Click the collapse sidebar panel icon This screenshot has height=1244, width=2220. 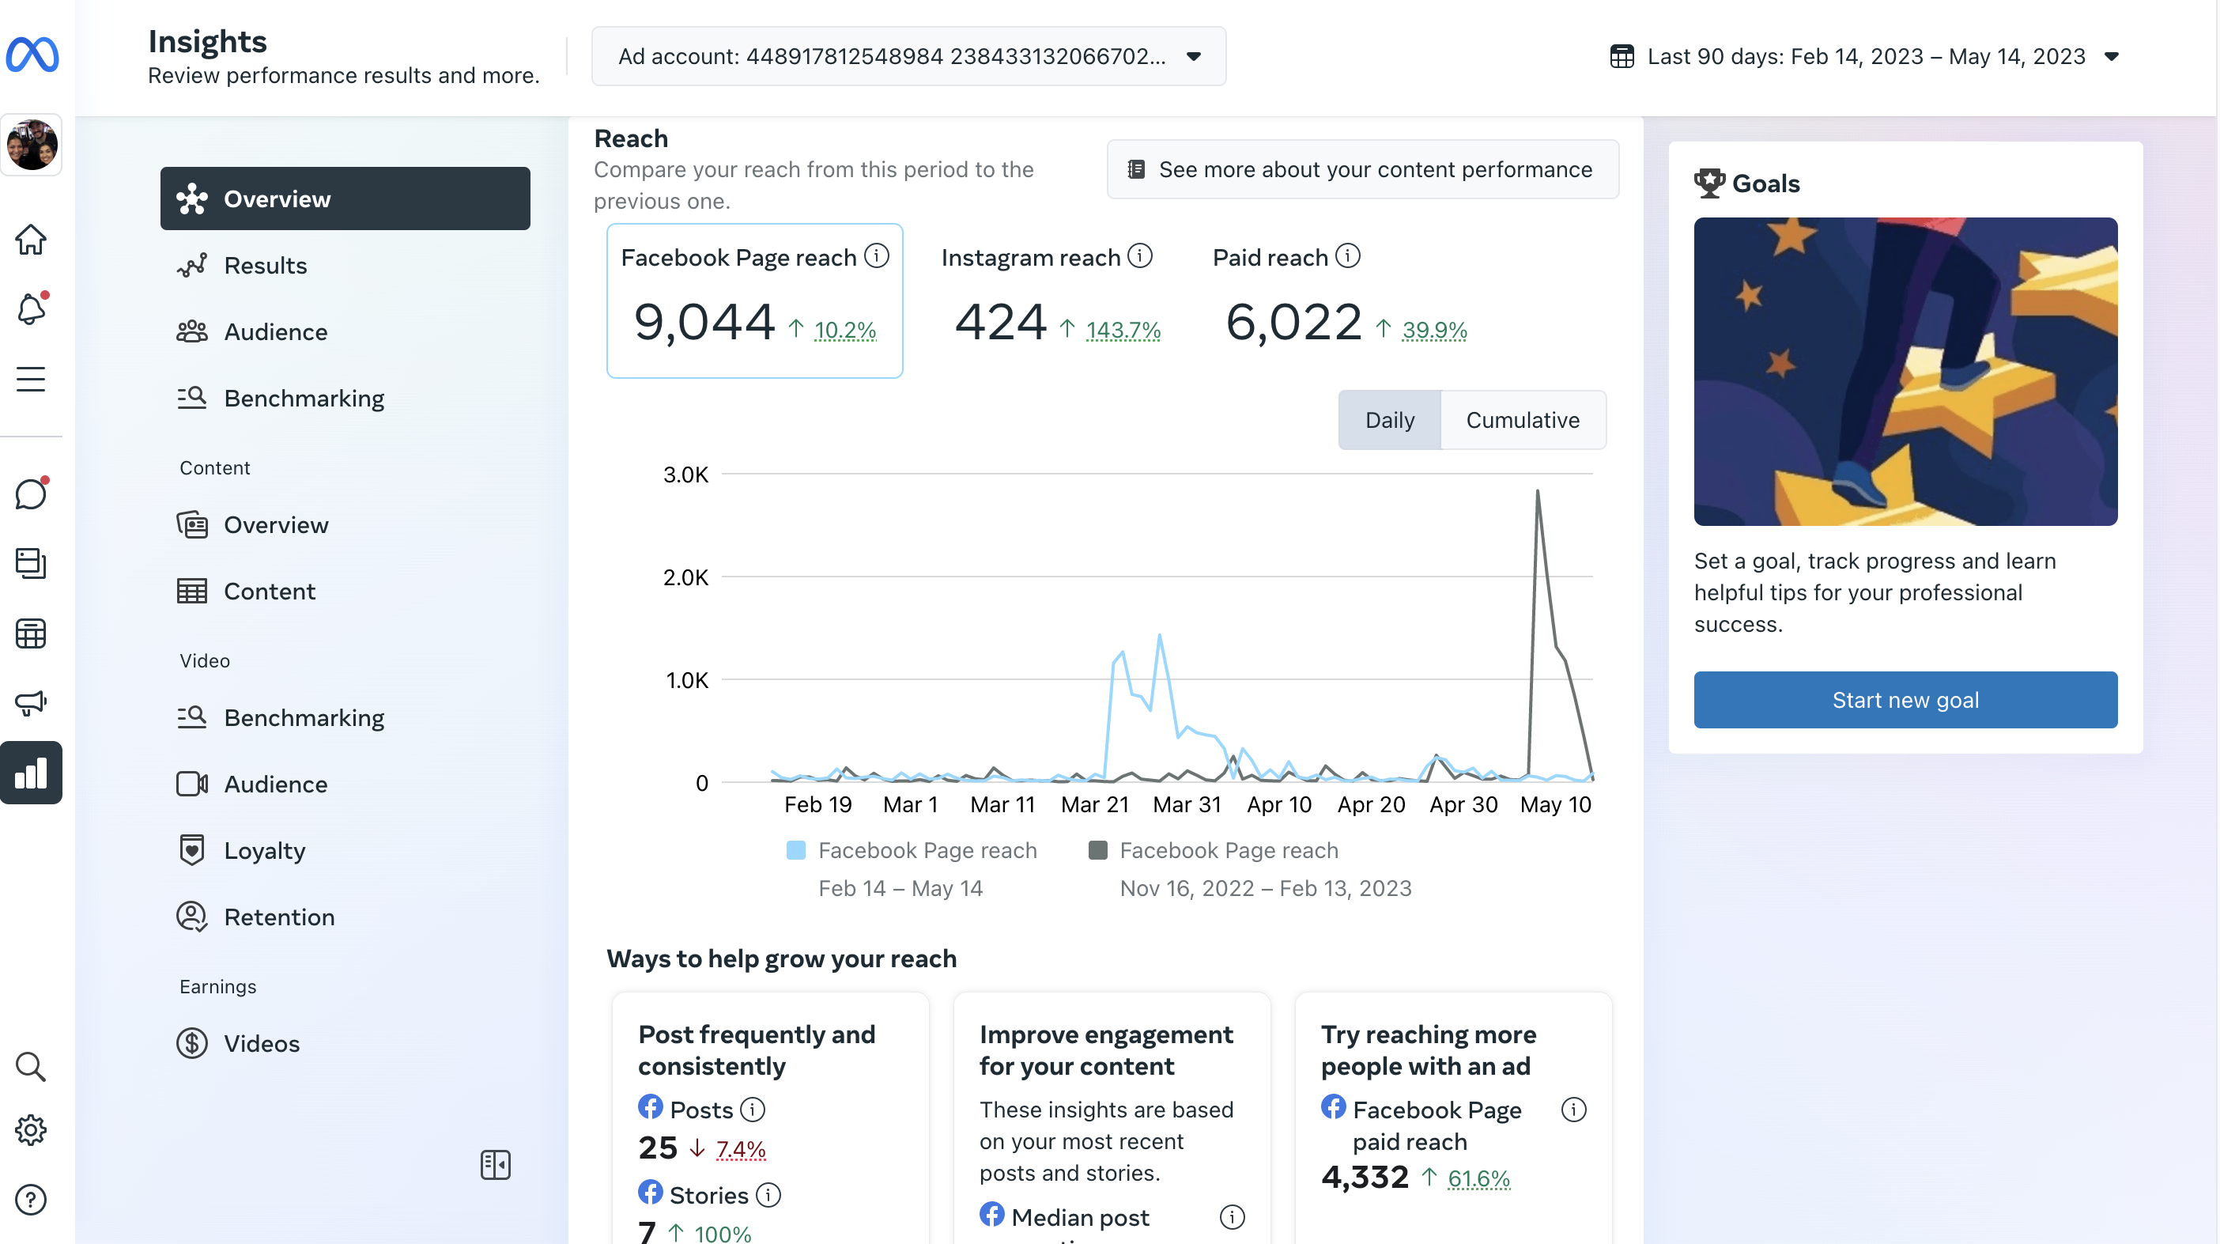[496, 1165]
